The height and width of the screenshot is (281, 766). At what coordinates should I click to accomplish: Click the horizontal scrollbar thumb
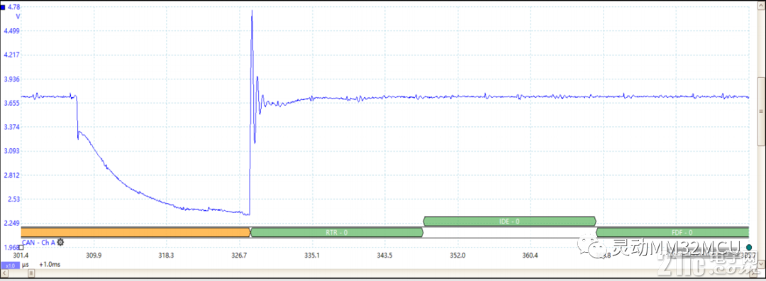(x=31, y=273)
